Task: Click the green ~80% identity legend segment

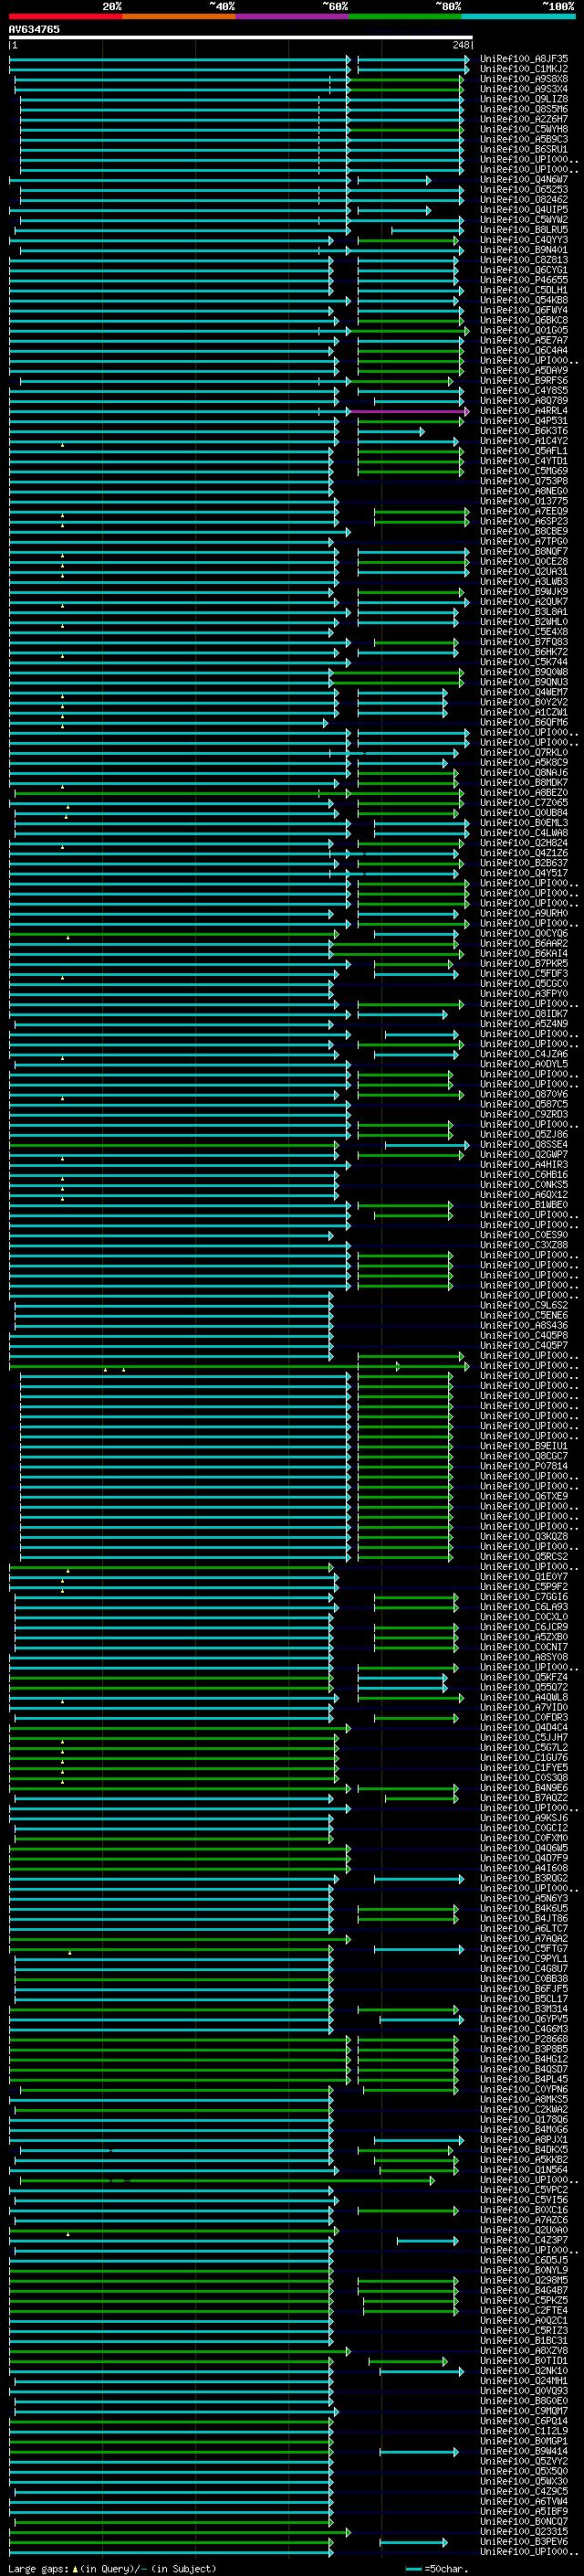Action: pyautogui.click(x=405, y=16)
